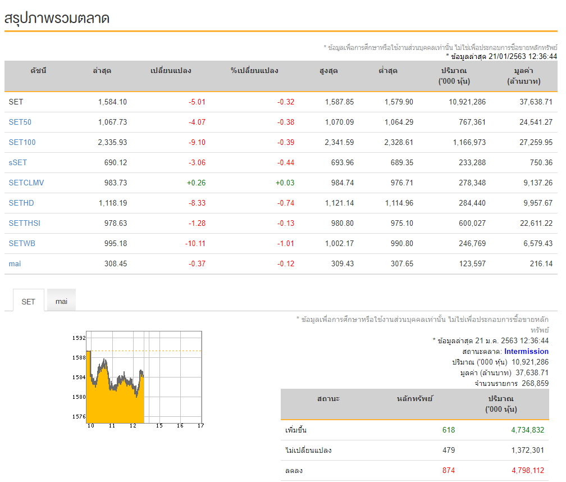The height and width of the screenshot is (482, 566).
Task: Select SETCLMV value 9,137.26
Action: click(x=538, y=183)
